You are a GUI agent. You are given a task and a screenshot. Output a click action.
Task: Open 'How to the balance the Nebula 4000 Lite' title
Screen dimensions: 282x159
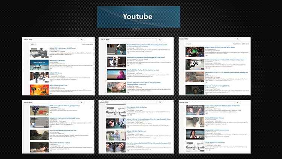pyautogui.click(x=149, y=143)
